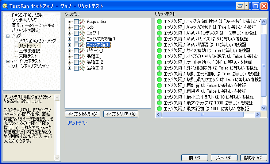
Task: Click the すべてを選択 (S) button
Action: [x=82, y=114]
